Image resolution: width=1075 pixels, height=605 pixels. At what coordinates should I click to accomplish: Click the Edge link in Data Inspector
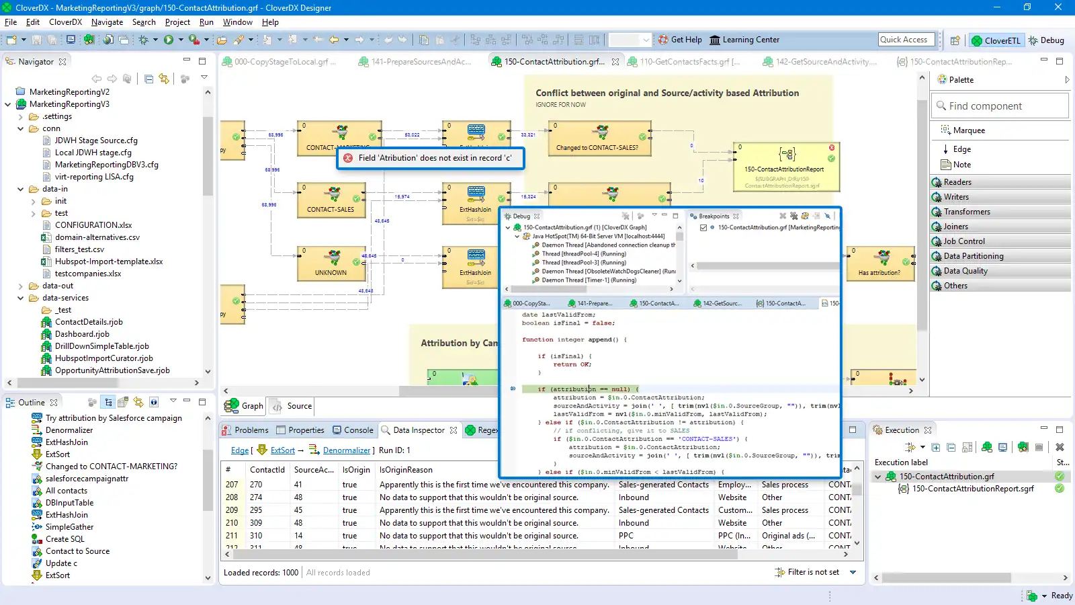pos(240,450)
